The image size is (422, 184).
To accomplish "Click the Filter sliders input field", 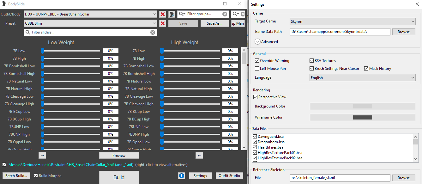I will 90,32.
